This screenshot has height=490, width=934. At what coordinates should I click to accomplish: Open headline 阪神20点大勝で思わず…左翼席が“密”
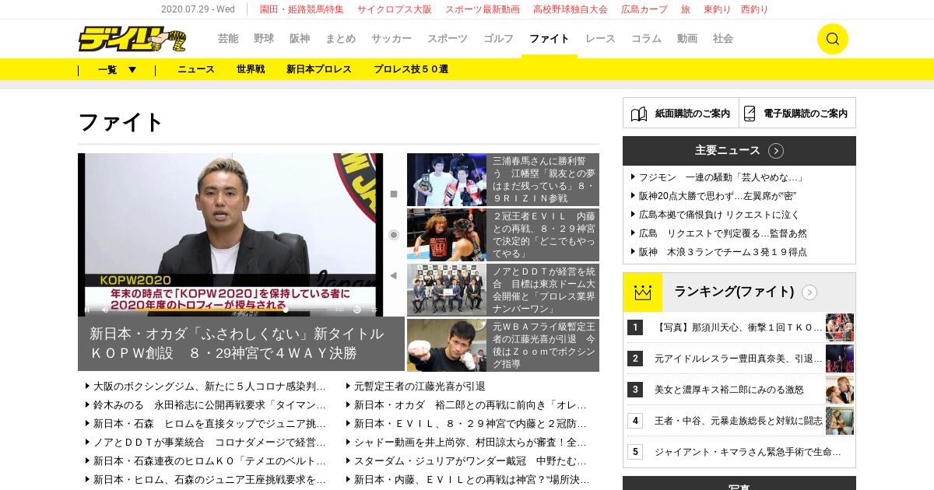pyautogui.click(x=718, y=196)
